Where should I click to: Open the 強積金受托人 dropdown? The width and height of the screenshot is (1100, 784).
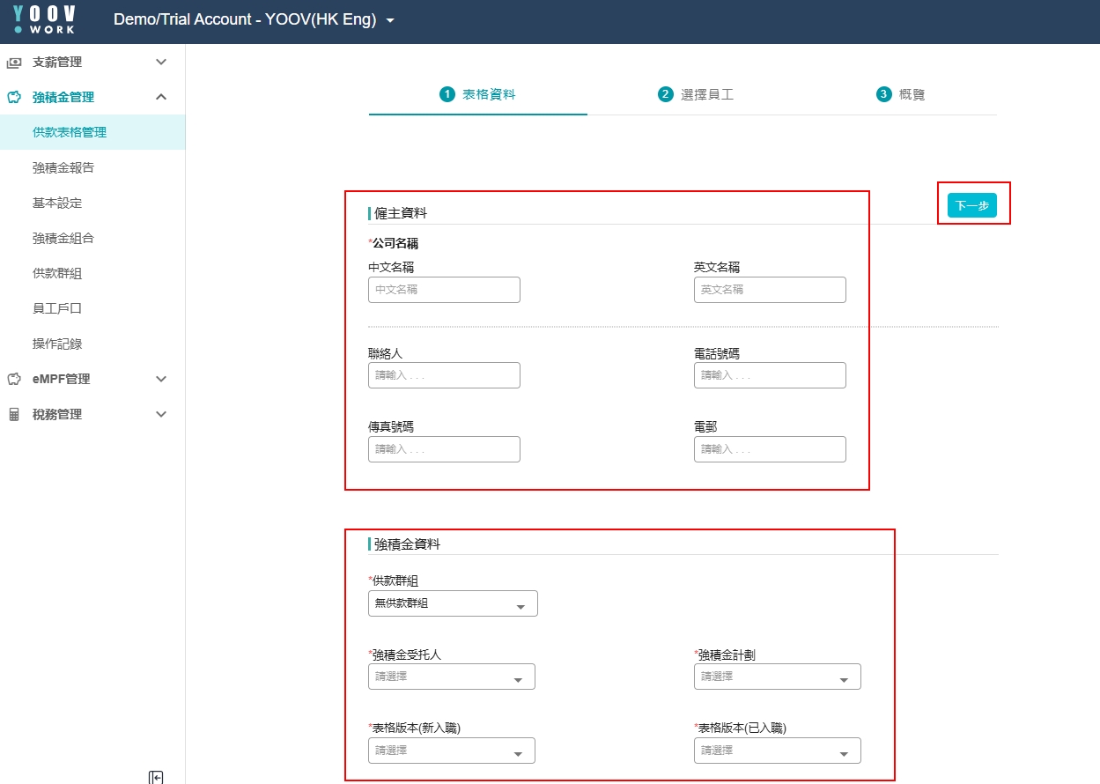tap(451, 677)
